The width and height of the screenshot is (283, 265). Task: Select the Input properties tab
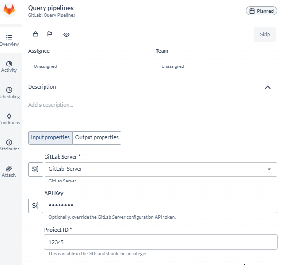[50, 138]
